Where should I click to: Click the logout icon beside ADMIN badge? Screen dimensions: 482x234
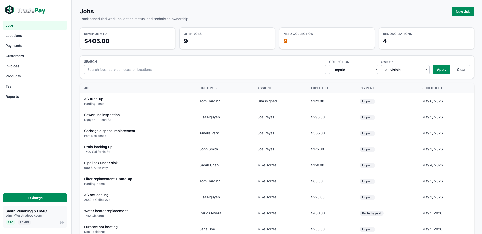(62, 222)
